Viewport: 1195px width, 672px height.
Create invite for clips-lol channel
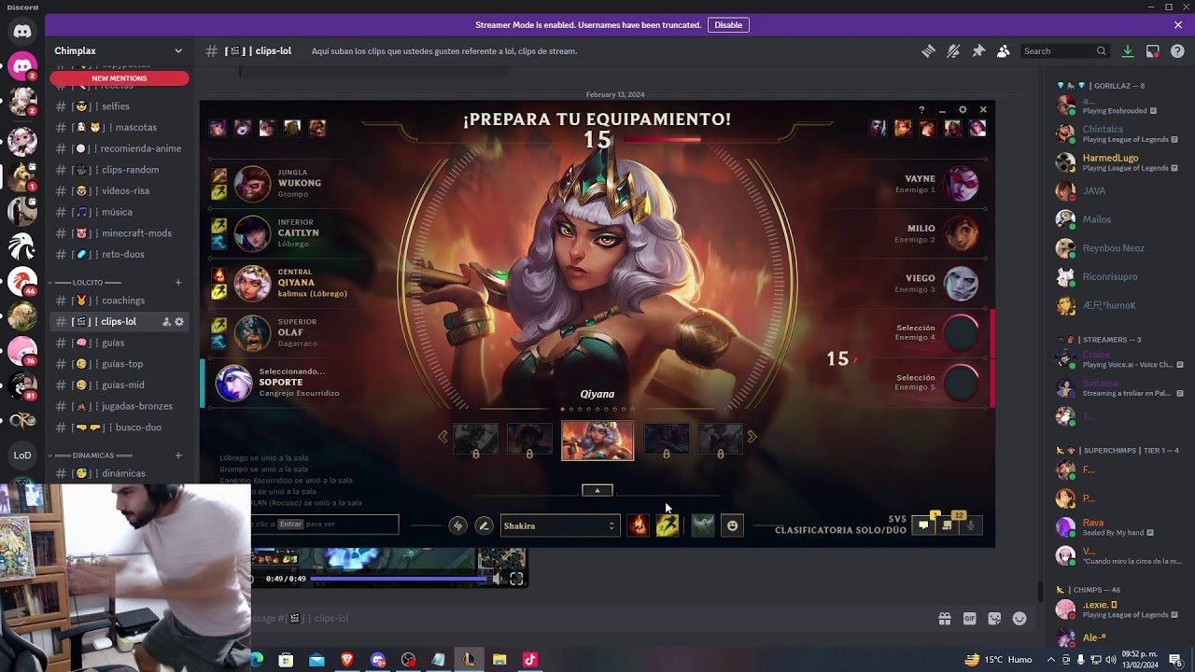point(166,322)
